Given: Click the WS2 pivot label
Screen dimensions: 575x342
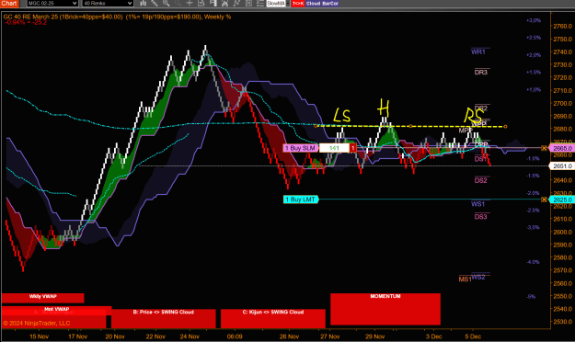Looking at the screenshot, I should point(478,277).
